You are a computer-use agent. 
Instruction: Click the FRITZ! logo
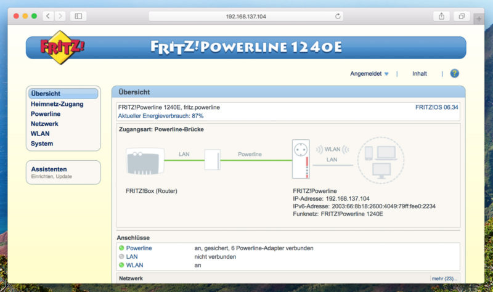pos(62,47)
